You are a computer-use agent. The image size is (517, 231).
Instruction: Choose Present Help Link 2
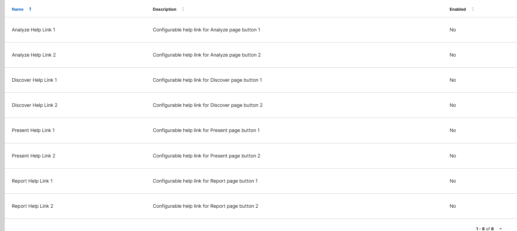[33, 156]
